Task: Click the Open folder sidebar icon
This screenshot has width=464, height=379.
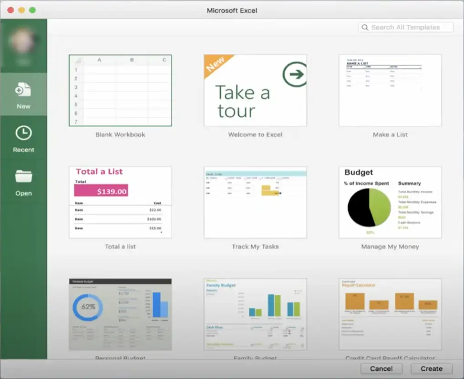Action: coord(23,176)
